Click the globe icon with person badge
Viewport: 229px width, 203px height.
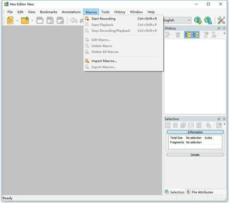[208, 20]
